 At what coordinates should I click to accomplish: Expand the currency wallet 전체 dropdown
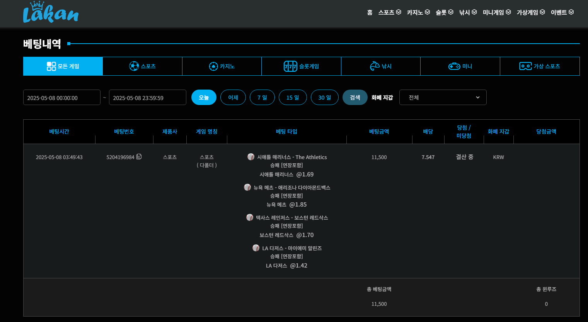[x=443, y=97]
